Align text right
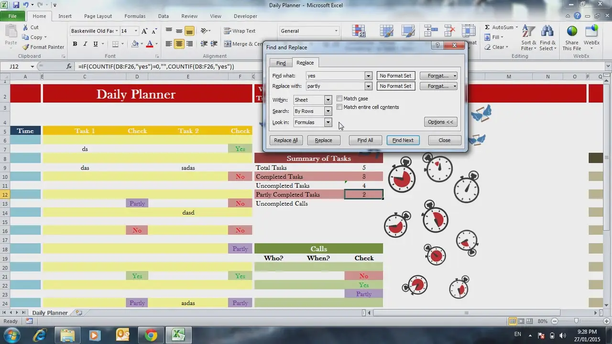Viewport: 612px width, 344px height. [189, 44]
